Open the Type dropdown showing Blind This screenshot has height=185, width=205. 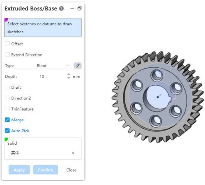43,66
